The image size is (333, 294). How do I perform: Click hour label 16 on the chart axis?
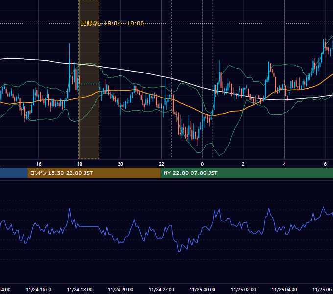coord(39,164)
